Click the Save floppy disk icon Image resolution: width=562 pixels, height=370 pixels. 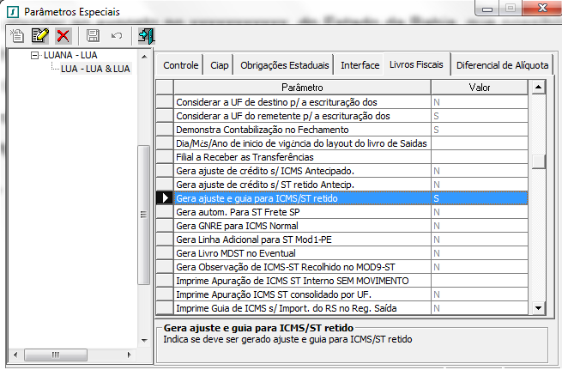coord(93,35)
